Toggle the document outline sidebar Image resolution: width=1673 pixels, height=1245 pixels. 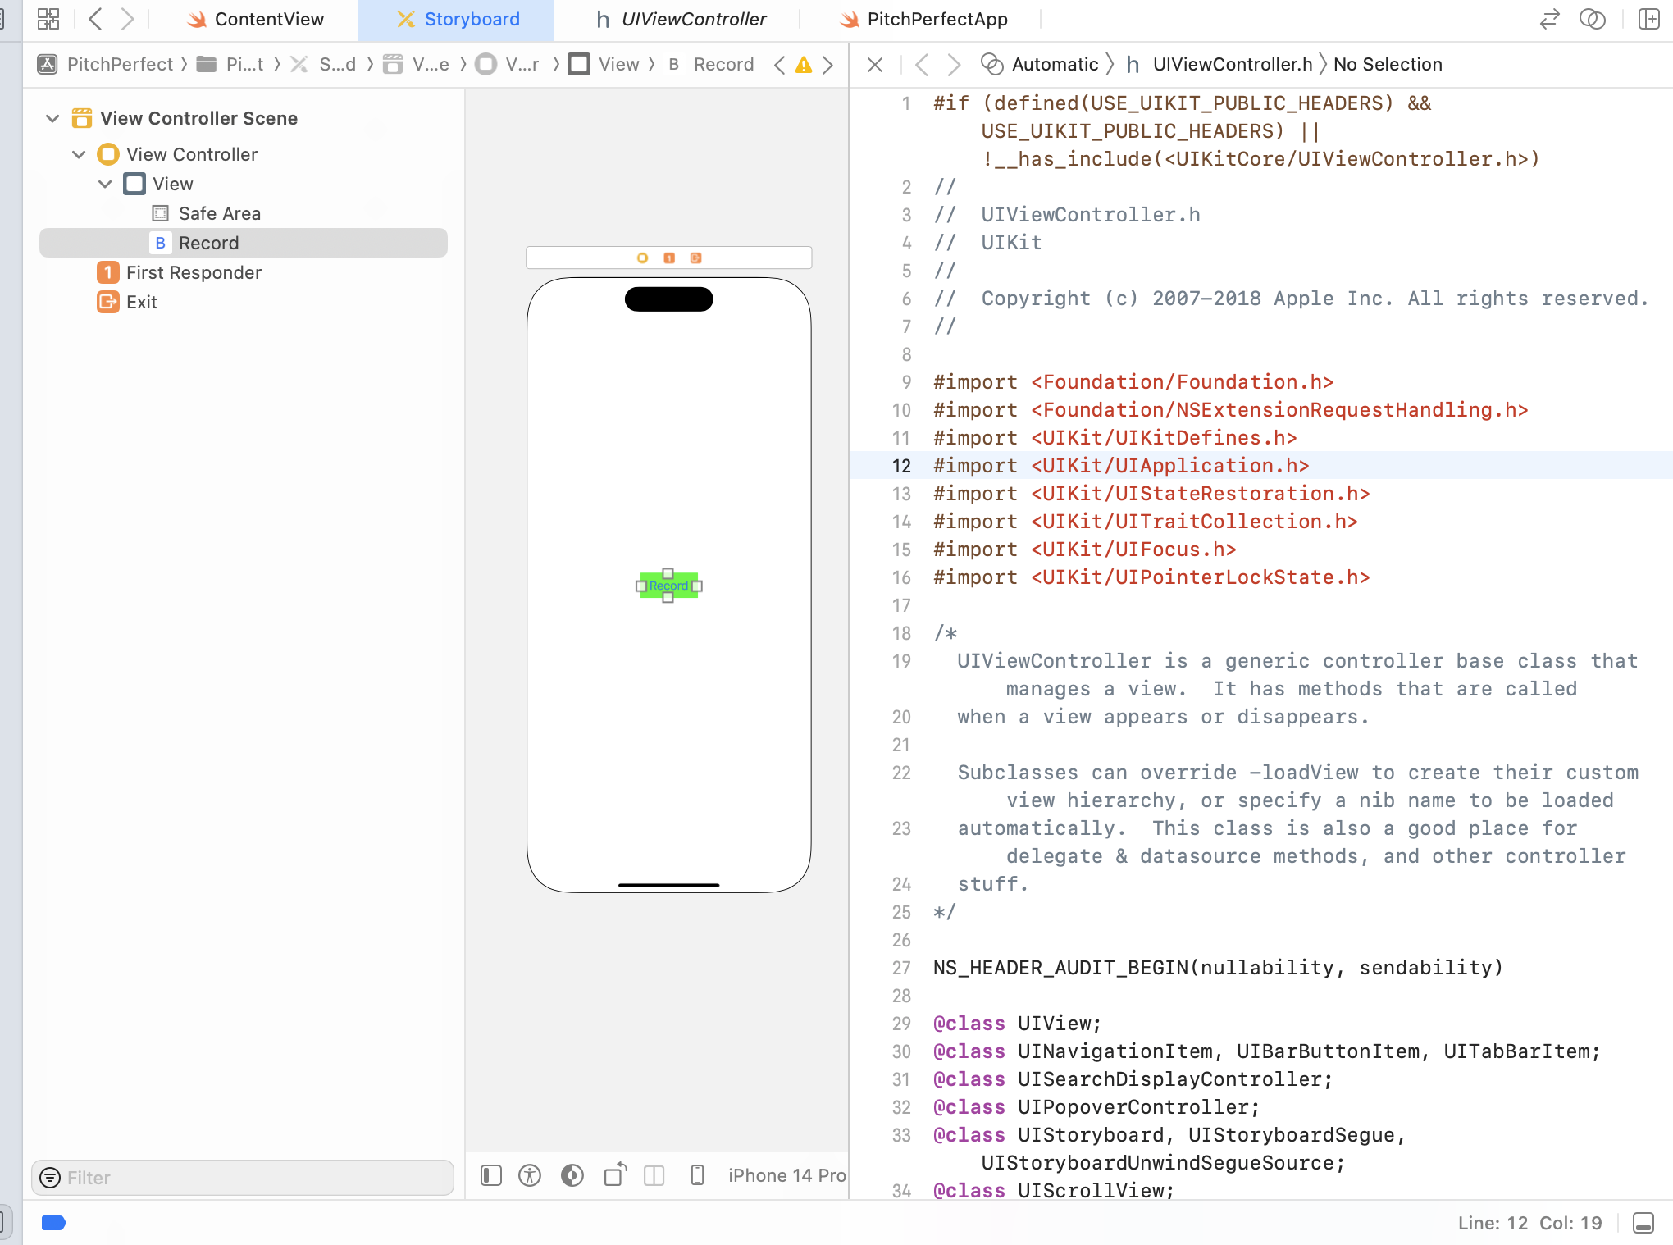point(491,1175)
